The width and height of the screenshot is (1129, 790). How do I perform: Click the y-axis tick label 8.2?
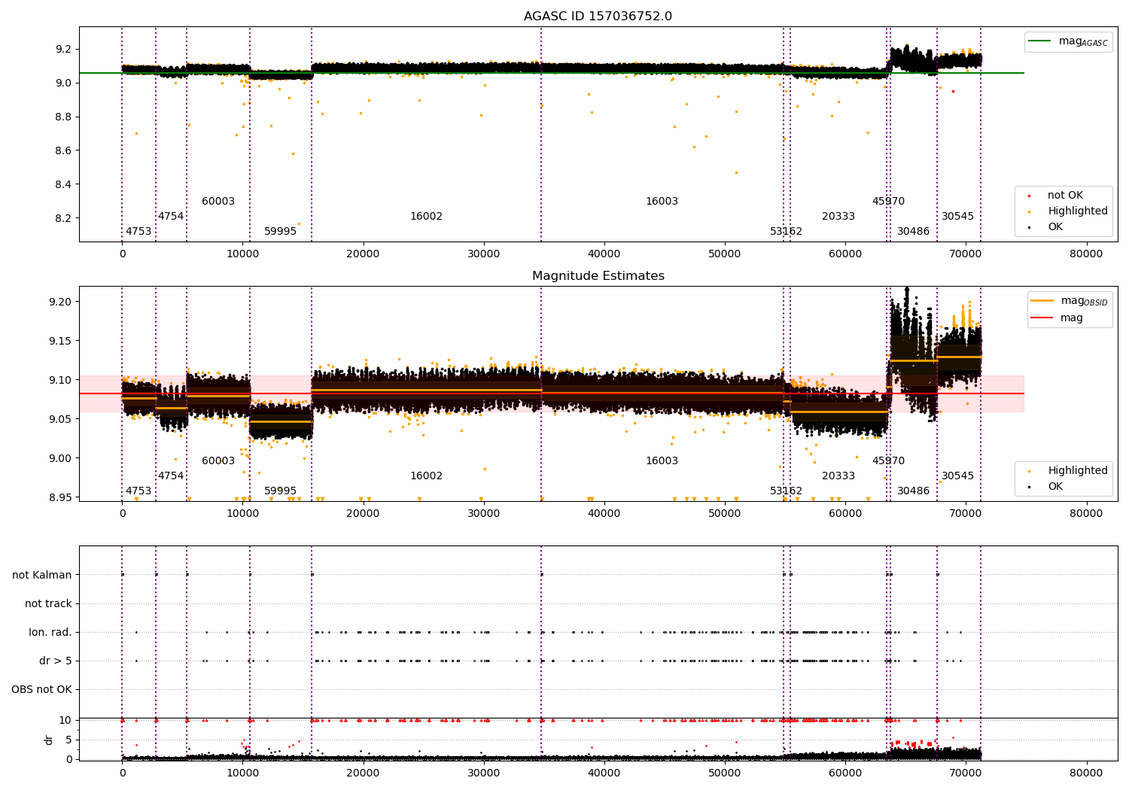63,218
